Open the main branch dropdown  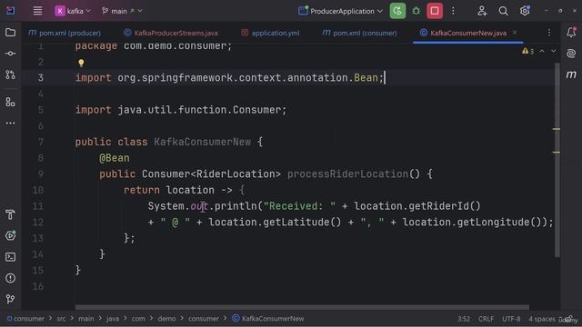tap(122, 11)
